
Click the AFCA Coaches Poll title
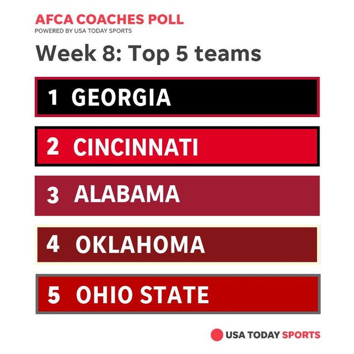[109, 20]
